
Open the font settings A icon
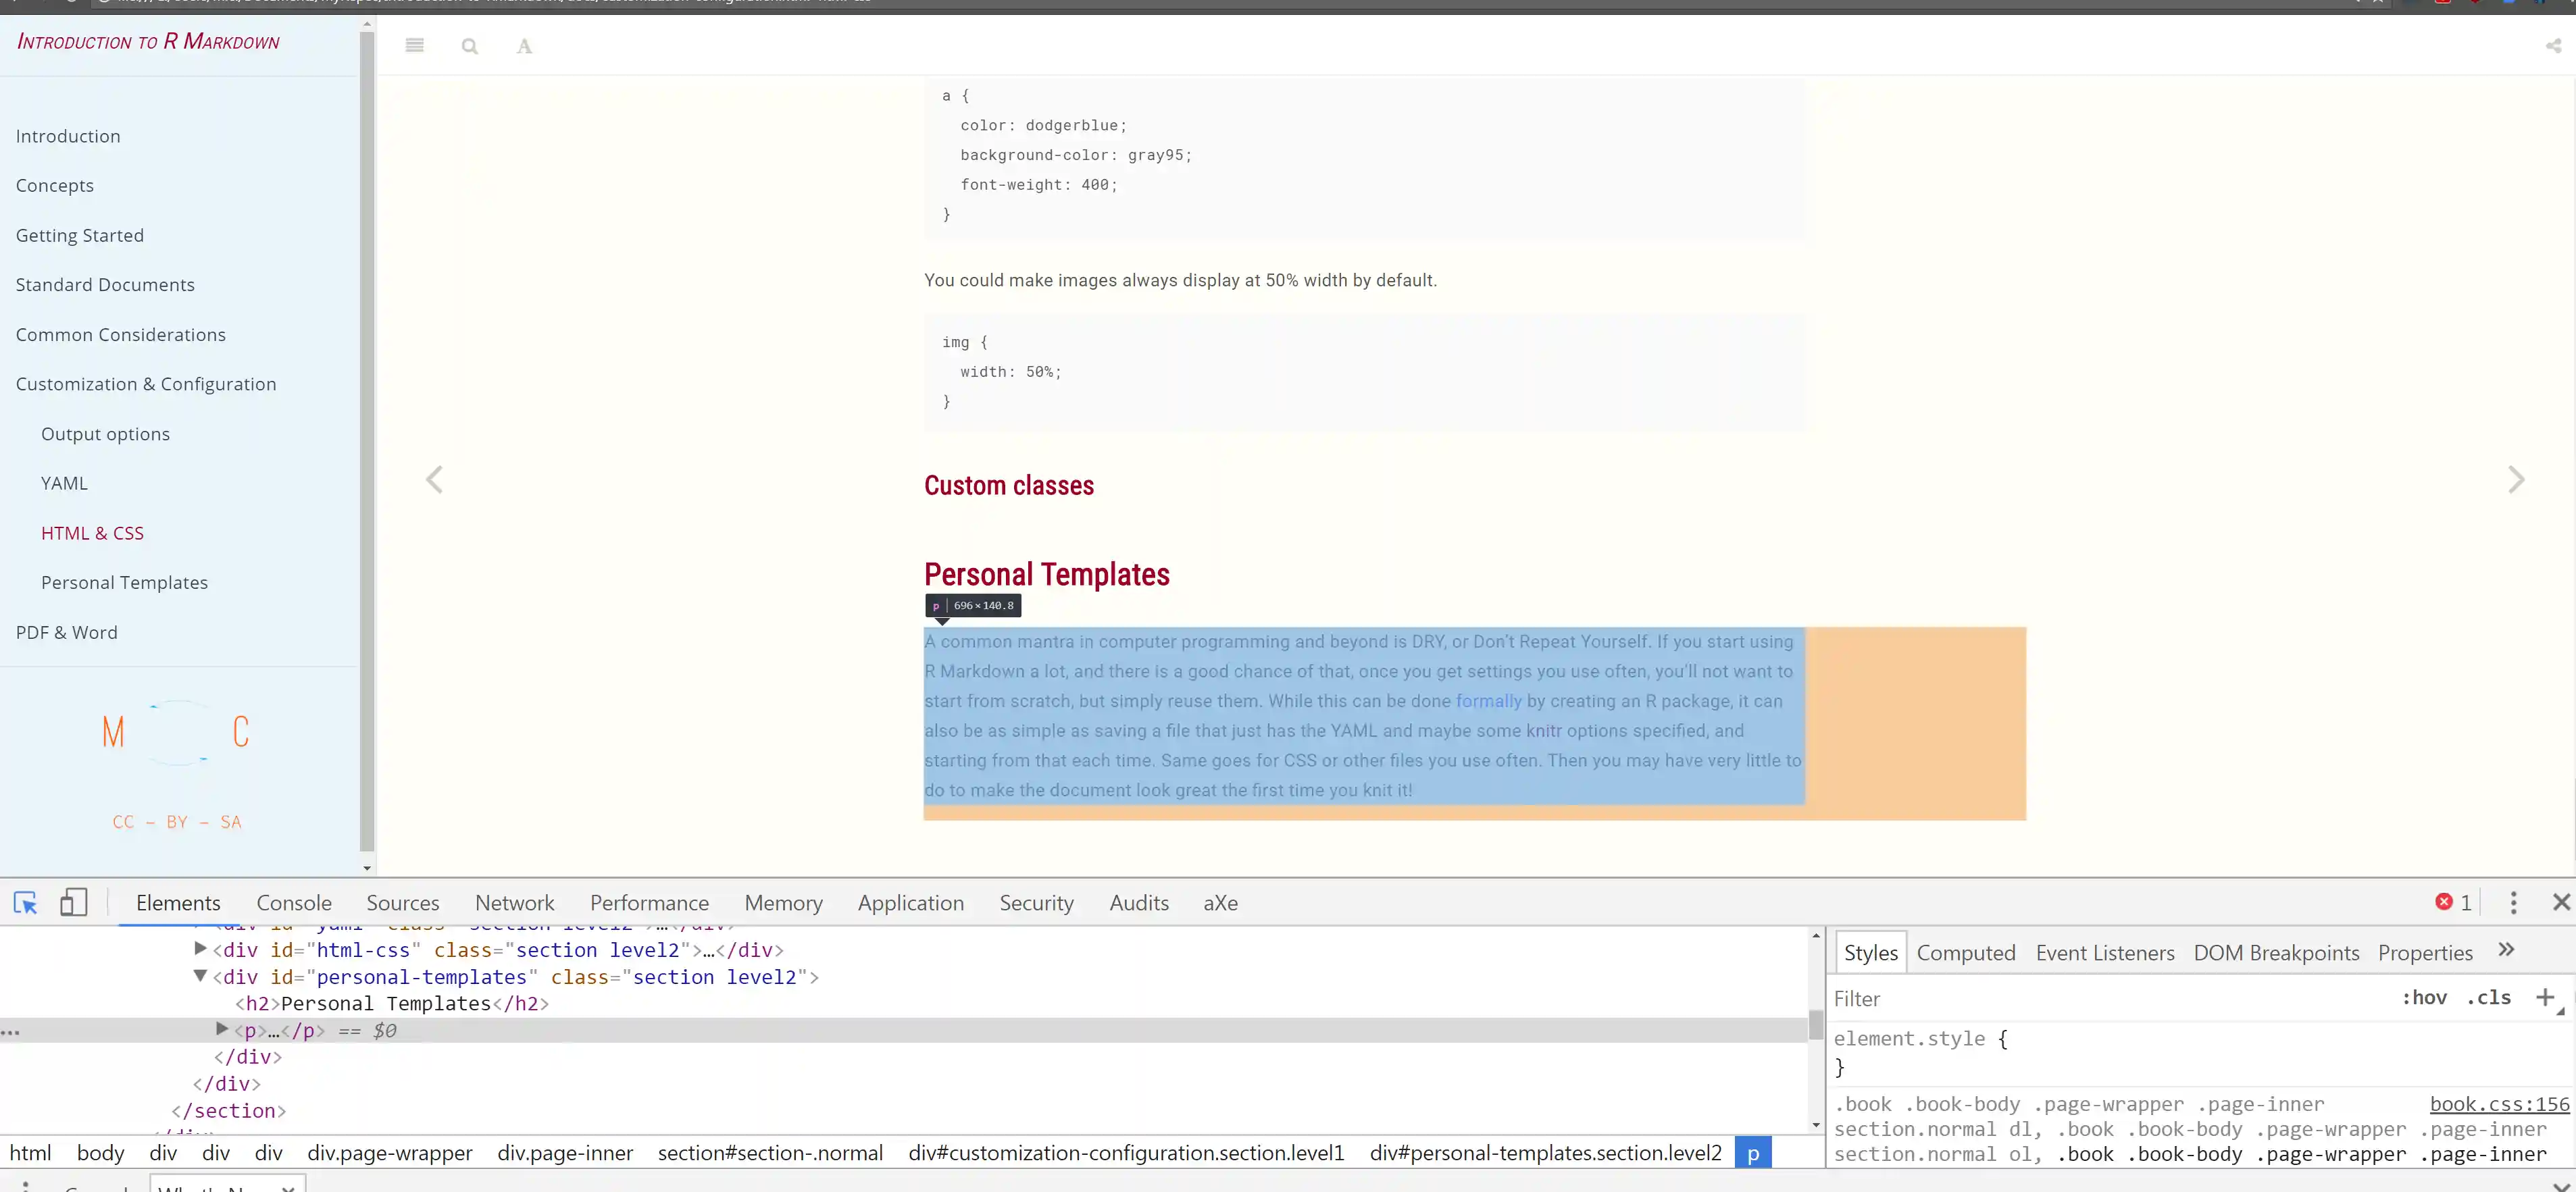point(524,46)
